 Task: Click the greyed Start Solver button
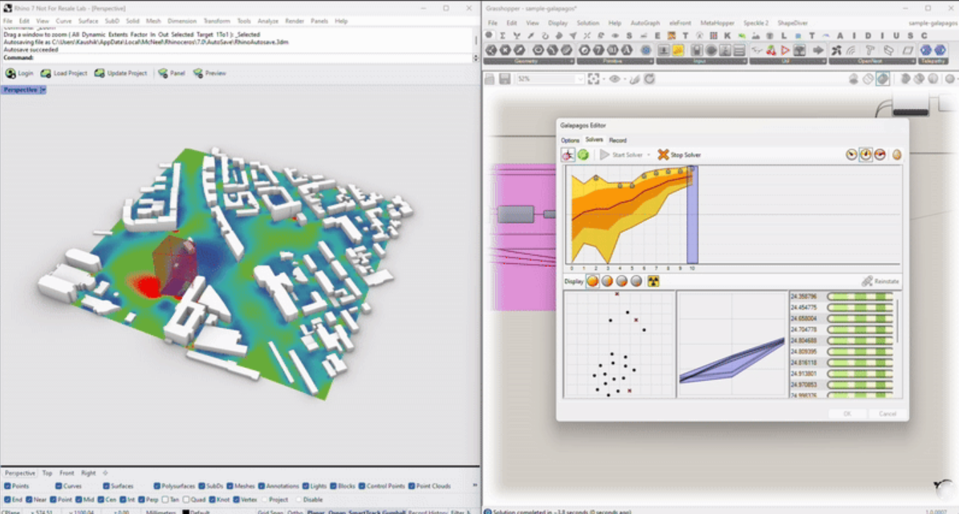click(x=621, y=155)
